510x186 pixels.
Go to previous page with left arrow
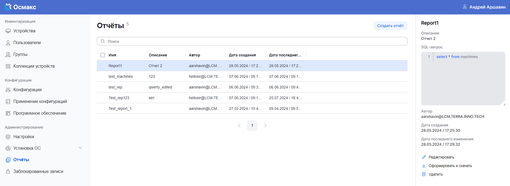(x=239, y=126)
